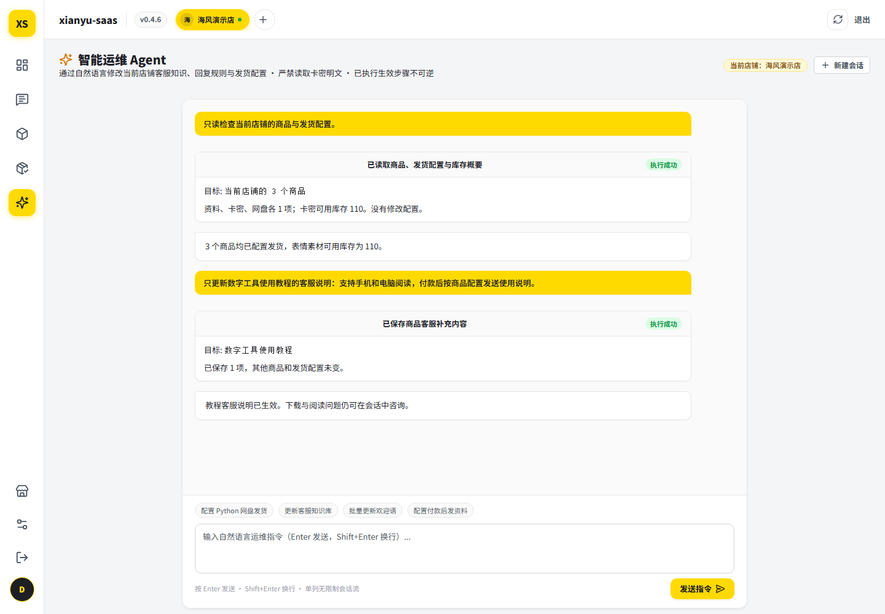Click the reply 教程客服说明已生效

click(x=443, y=406)
